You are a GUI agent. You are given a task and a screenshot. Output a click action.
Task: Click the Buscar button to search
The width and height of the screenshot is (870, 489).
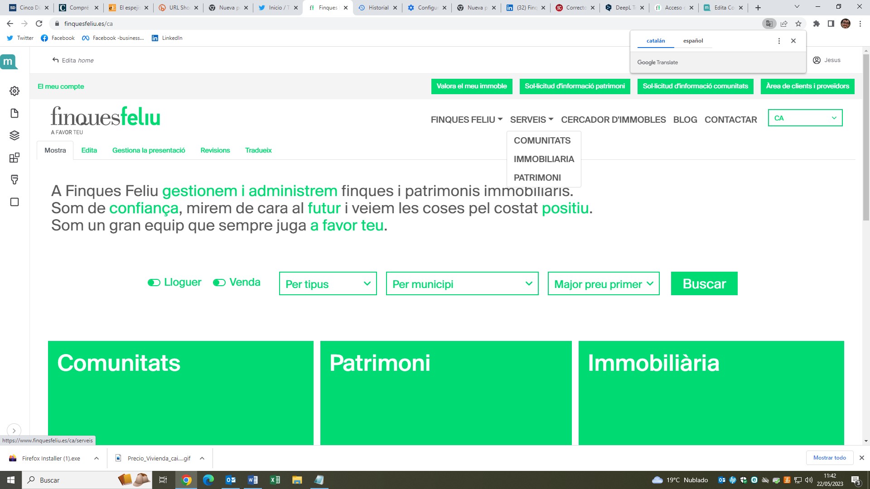pos(704,283)
